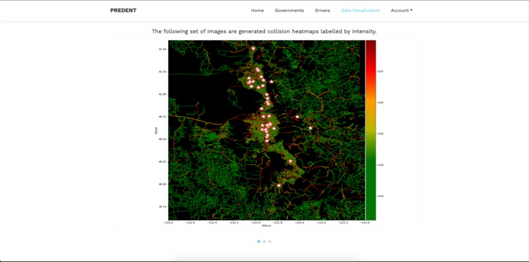Click the 41.50 latitude axis label
Image resolution: width=529 pixels, height=262 pixels.
[x=162, y=49]
